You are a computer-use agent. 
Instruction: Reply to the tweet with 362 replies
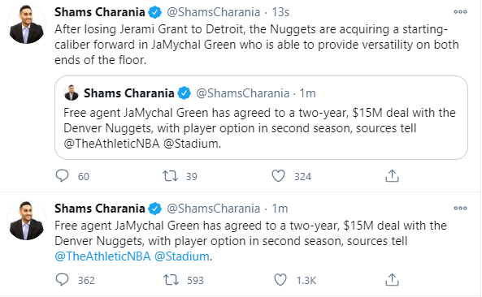62,280
